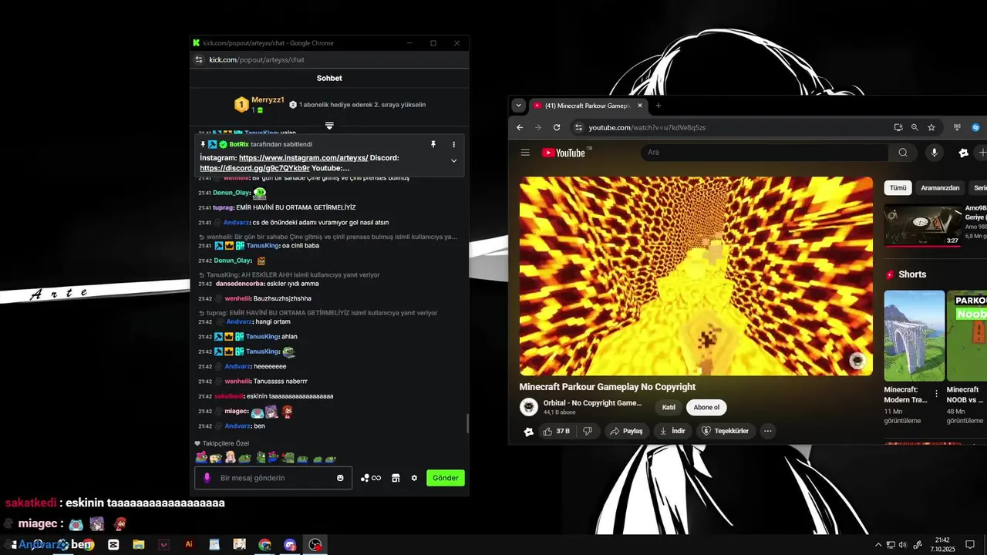This screenshot has height=555, width=987.
Task: Reload the YouTube page
Action: [x=557, y=127]
